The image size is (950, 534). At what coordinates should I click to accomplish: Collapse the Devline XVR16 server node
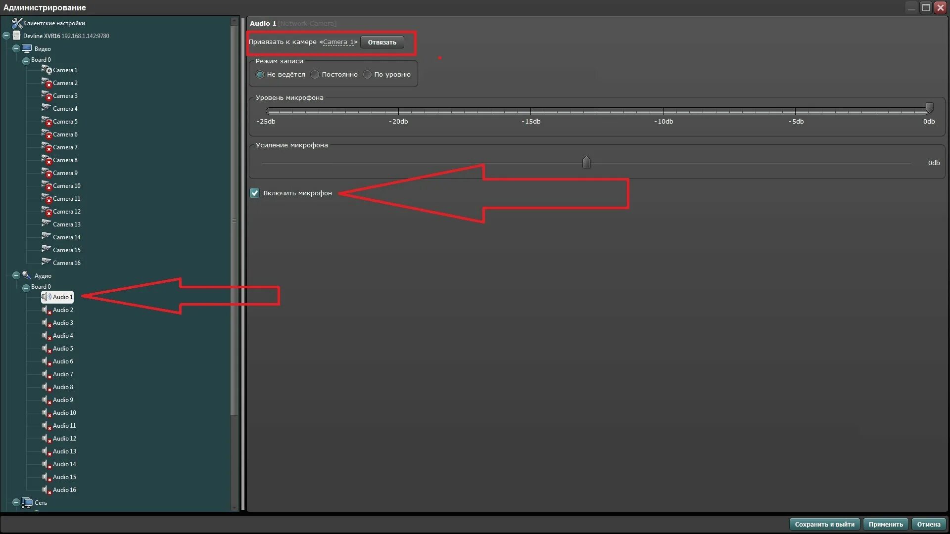click(x=6, y=36)
